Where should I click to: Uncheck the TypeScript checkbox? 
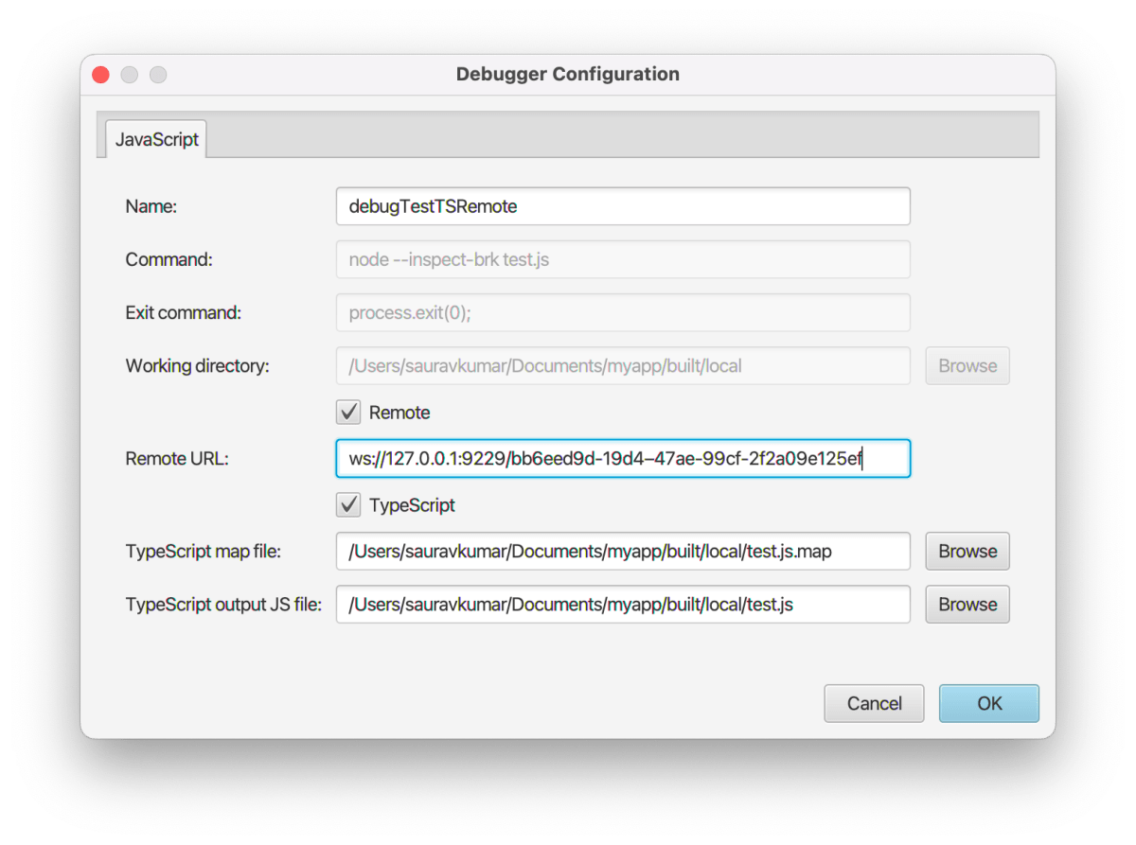click(x=349, y=504)
